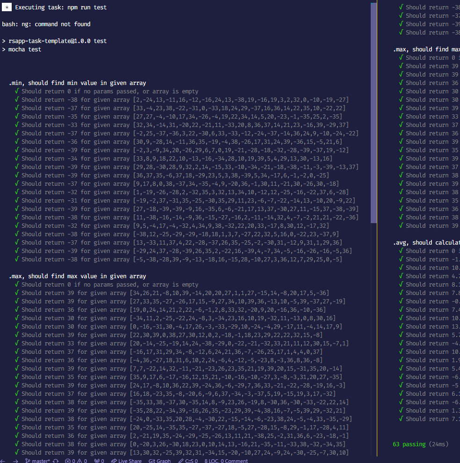Click test row with array starting [19,0,24,14

pos(170,310)
